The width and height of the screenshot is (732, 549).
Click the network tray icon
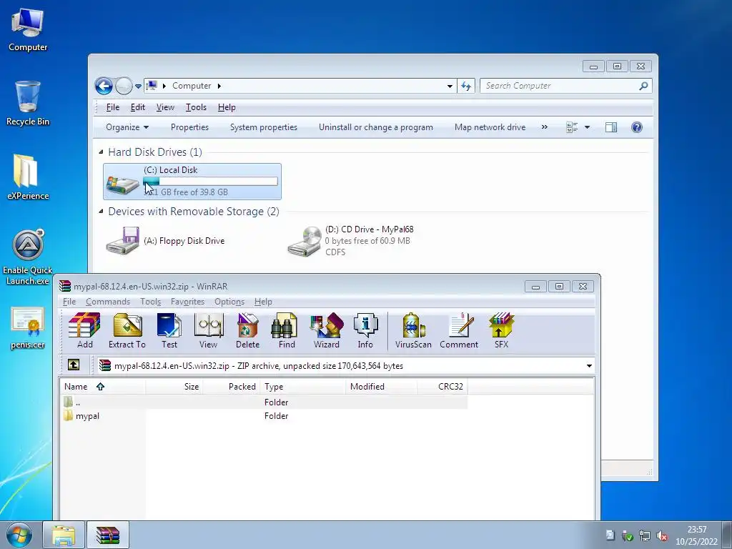pyautogui.click(x=645, y=536)
